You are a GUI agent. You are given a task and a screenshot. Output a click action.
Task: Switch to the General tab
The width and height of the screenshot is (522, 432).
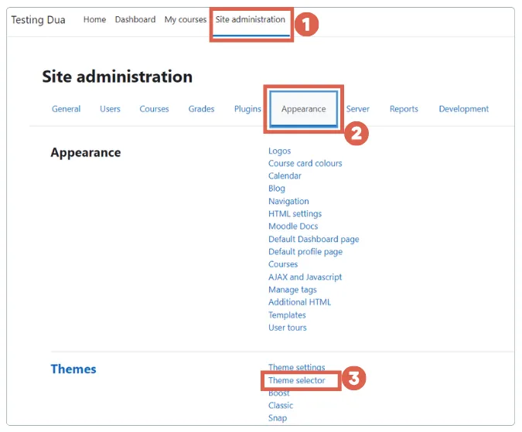click(67, 109)
